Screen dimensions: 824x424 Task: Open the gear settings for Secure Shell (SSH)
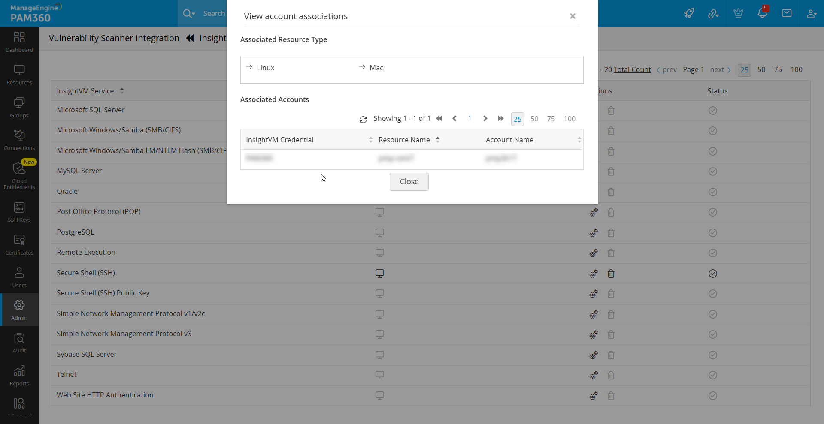(594, 273)
